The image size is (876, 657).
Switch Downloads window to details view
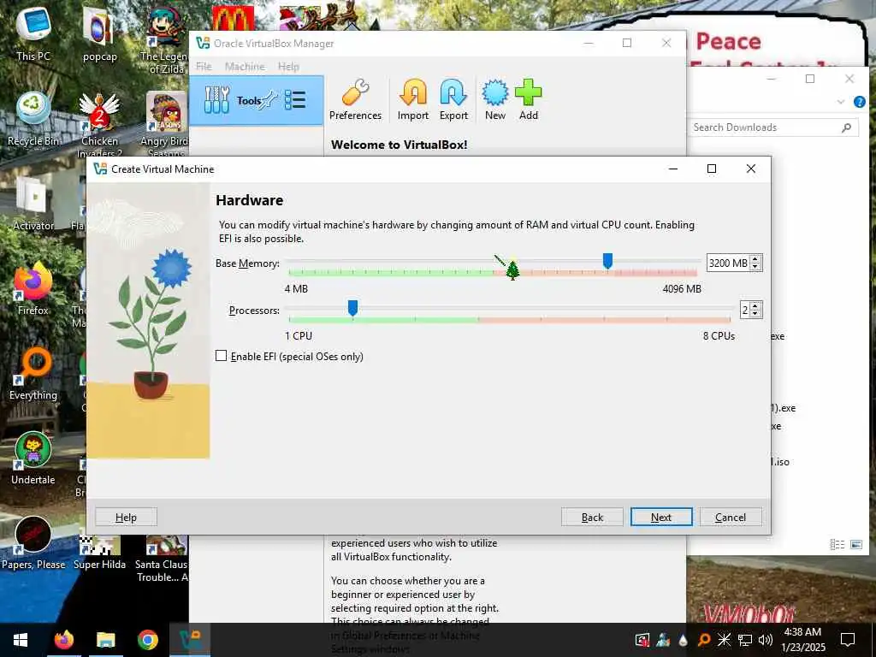coord(837,544)
